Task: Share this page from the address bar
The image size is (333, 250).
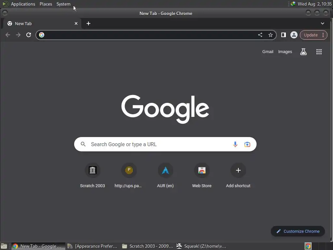Action: [x=260, y=35]
